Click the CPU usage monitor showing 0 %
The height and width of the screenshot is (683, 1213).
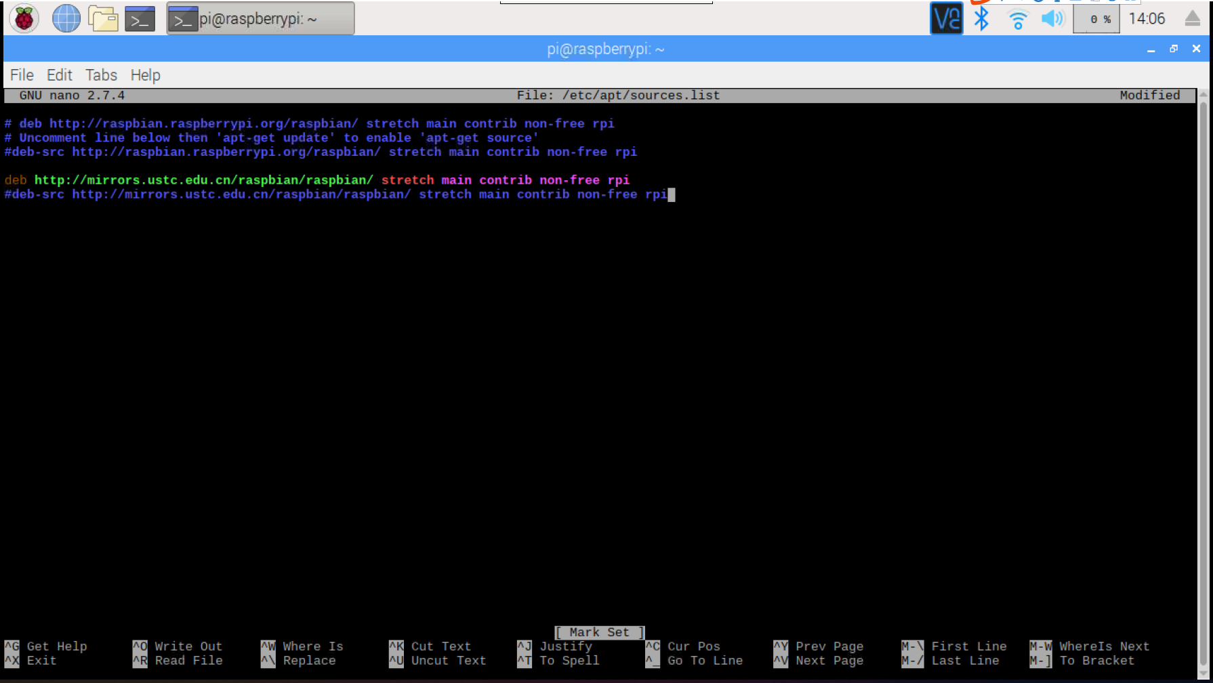click(x=1096, y=19)
